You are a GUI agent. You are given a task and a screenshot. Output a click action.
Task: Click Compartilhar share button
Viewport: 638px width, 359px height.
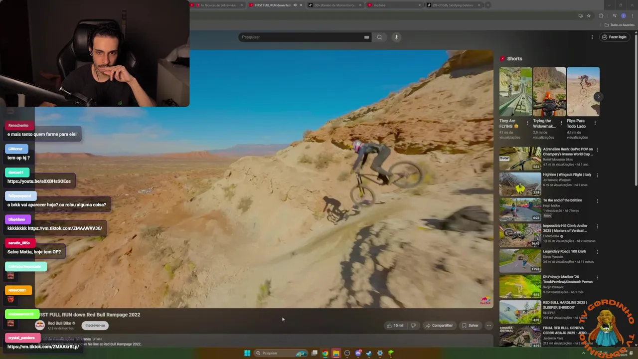point(439,326)
